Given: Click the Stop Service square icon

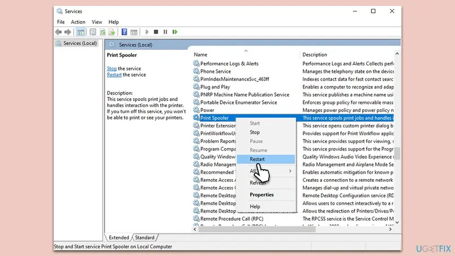Looking at the screenshot, I should click(156, 32).
